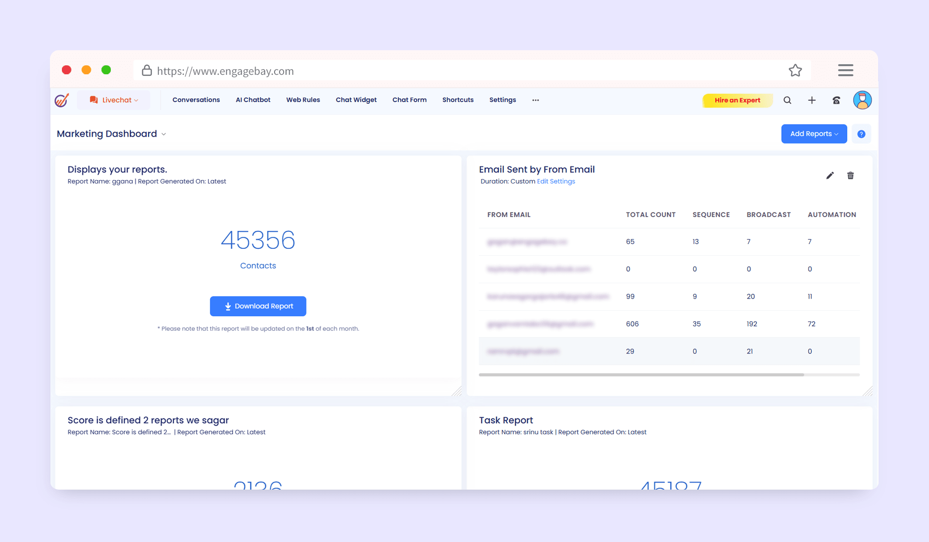This screenshot has width=929, height=542.
Task: Open the user profile avatar
Action: (862, 100)
